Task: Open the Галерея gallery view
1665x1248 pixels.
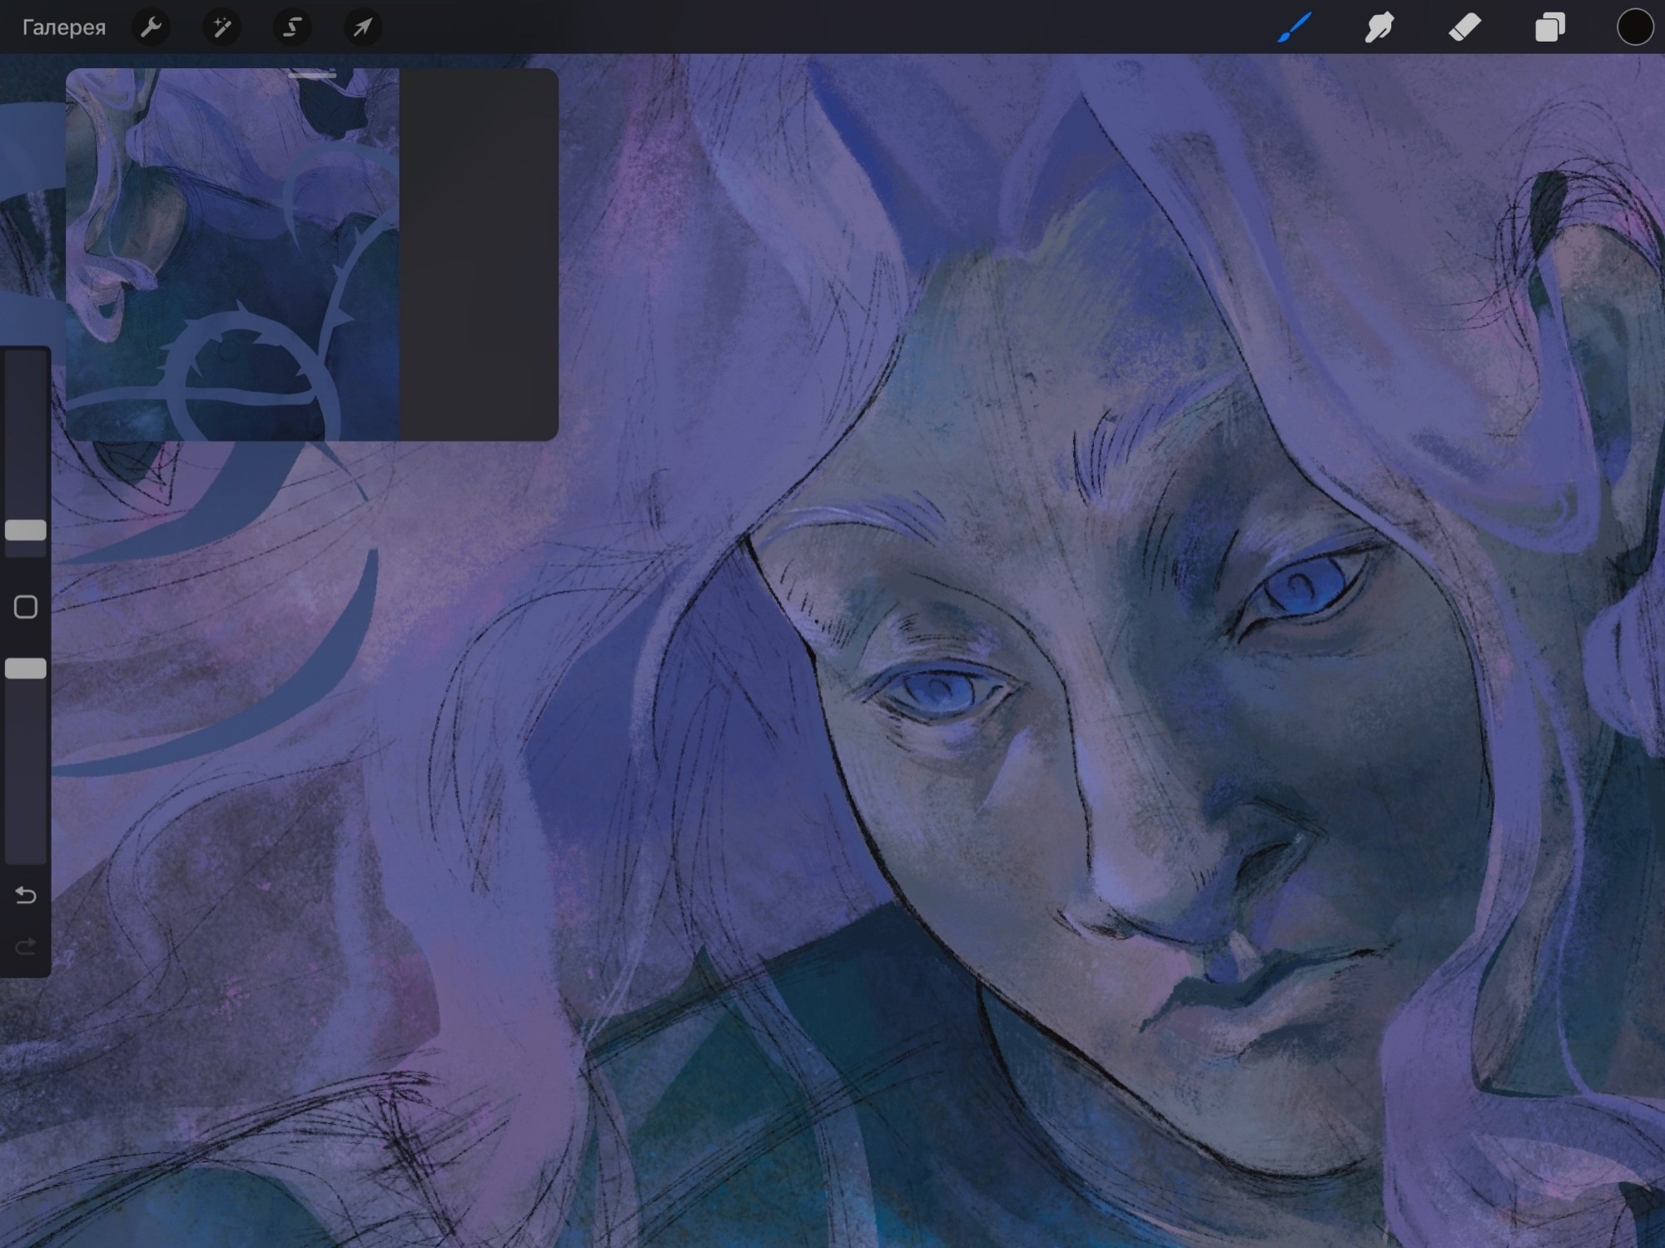Action: tap(64, 27)
